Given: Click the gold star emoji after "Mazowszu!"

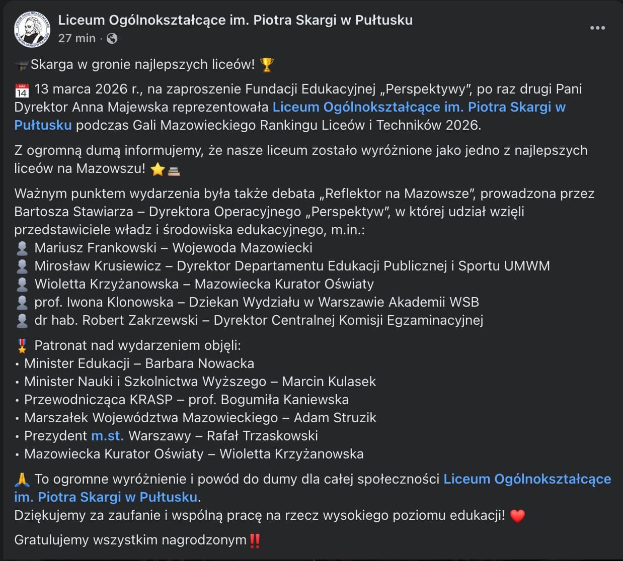Looking at the screenshot, I should point(158,169).
